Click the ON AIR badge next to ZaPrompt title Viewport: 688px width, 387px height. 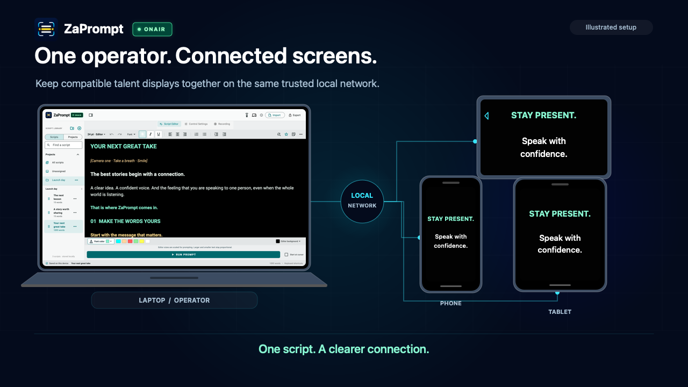[x=152, y=29]
